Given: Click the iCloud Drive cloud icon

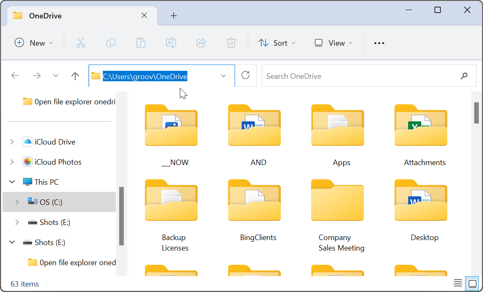Looking at the screenshot, I should click(x=28, y=142).
